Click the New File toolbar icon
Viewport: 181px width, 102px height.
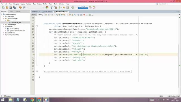click(x=3, y=8)
